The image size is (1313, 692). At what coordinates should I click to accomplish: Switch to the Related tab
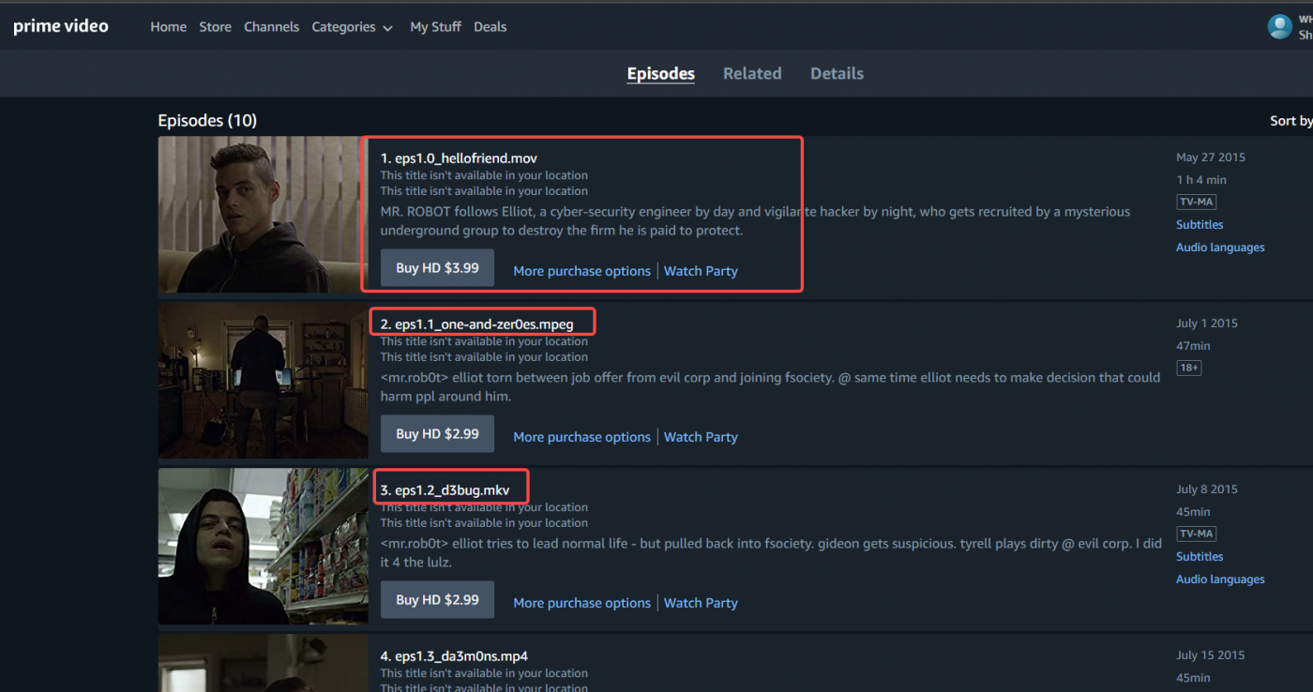pyautogui.click(x=752, y=73)
